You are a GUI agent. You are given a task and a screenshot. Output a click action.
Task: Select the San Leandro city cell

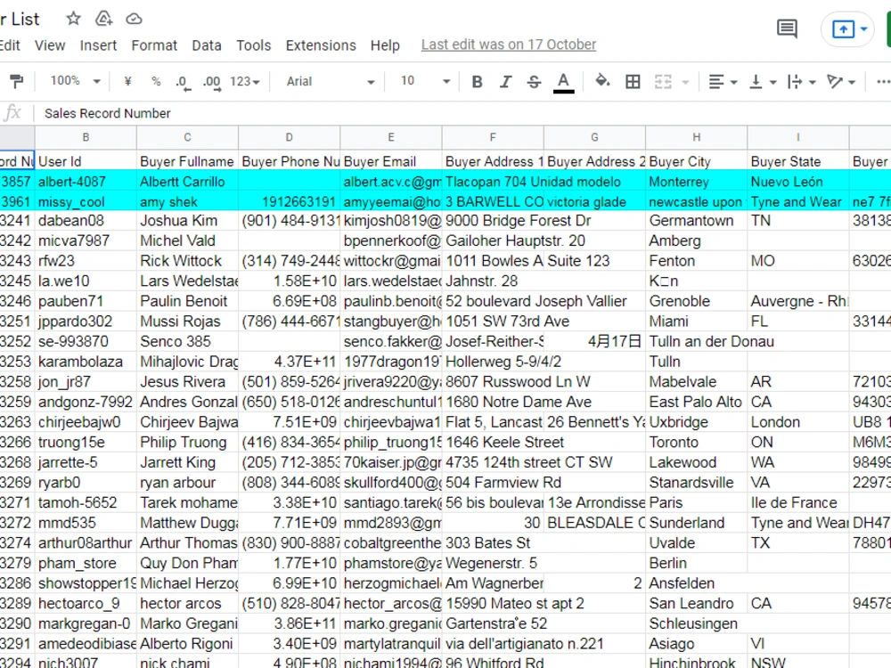[x=697, y=604]
